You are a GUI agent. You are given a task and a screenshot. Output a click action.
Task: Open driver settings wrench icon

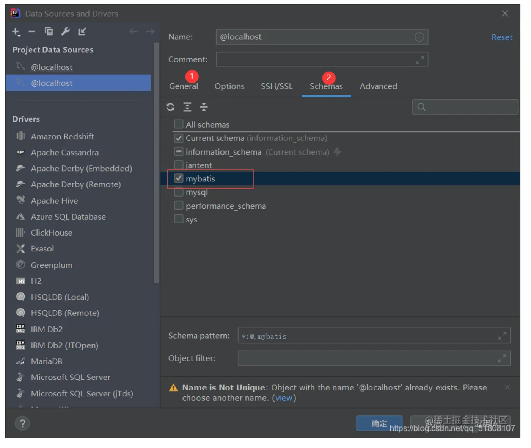[x=65, y=31]
